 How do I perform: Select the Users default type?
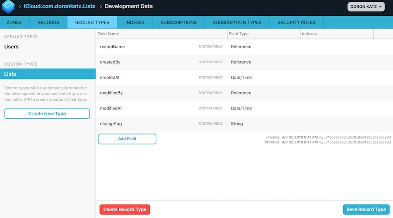(x=11, y=47)
